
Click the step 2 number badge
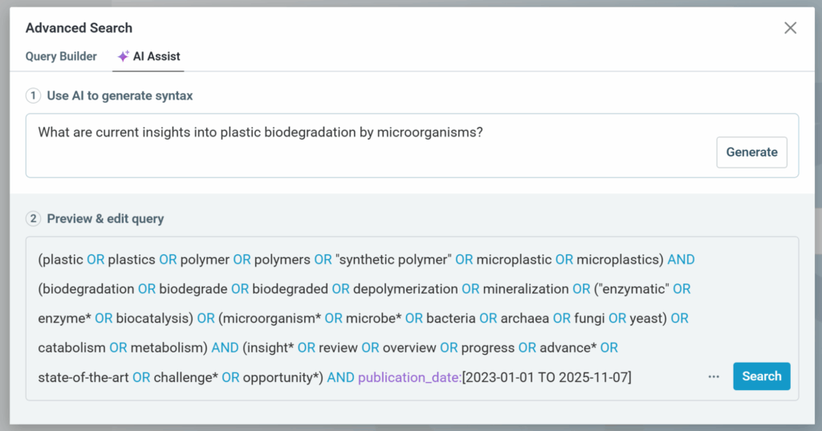(34, 218)
